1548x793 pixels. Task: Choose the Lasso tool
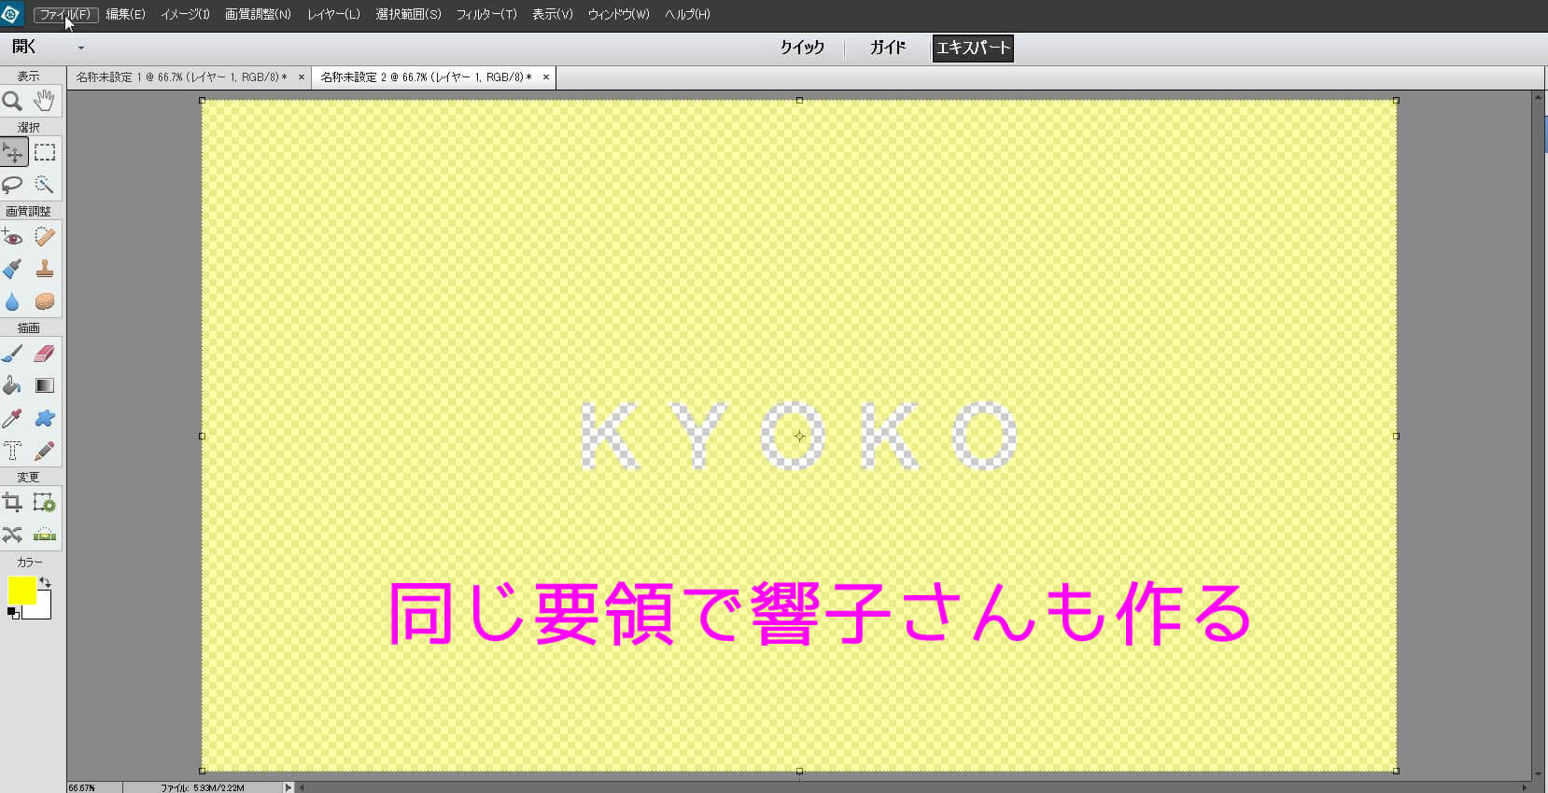(x=13, y=185)
